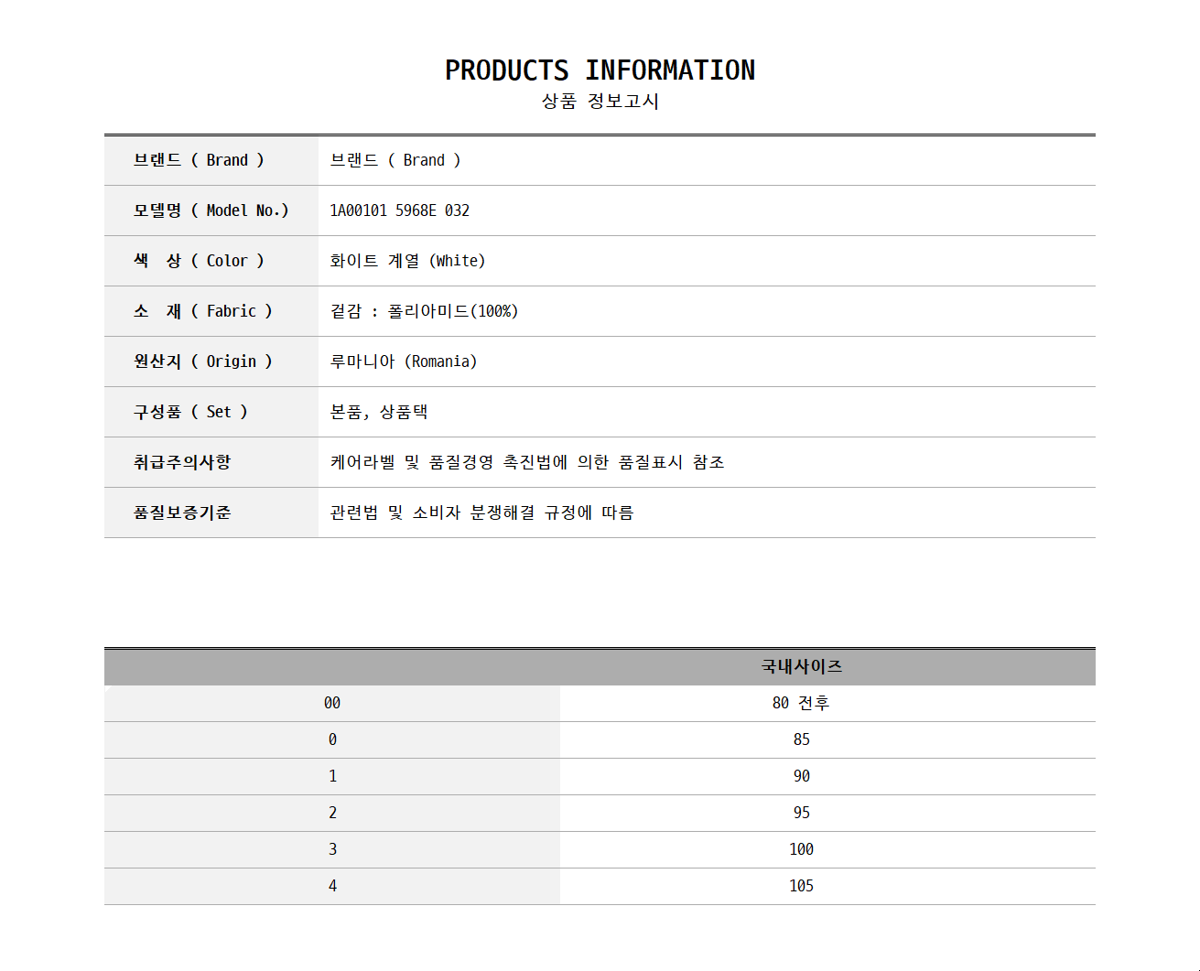Click the 취급주의사항 label cell
Image resolution: width=1200 pixels, height=971 pixels.
[x=182, y=462]
